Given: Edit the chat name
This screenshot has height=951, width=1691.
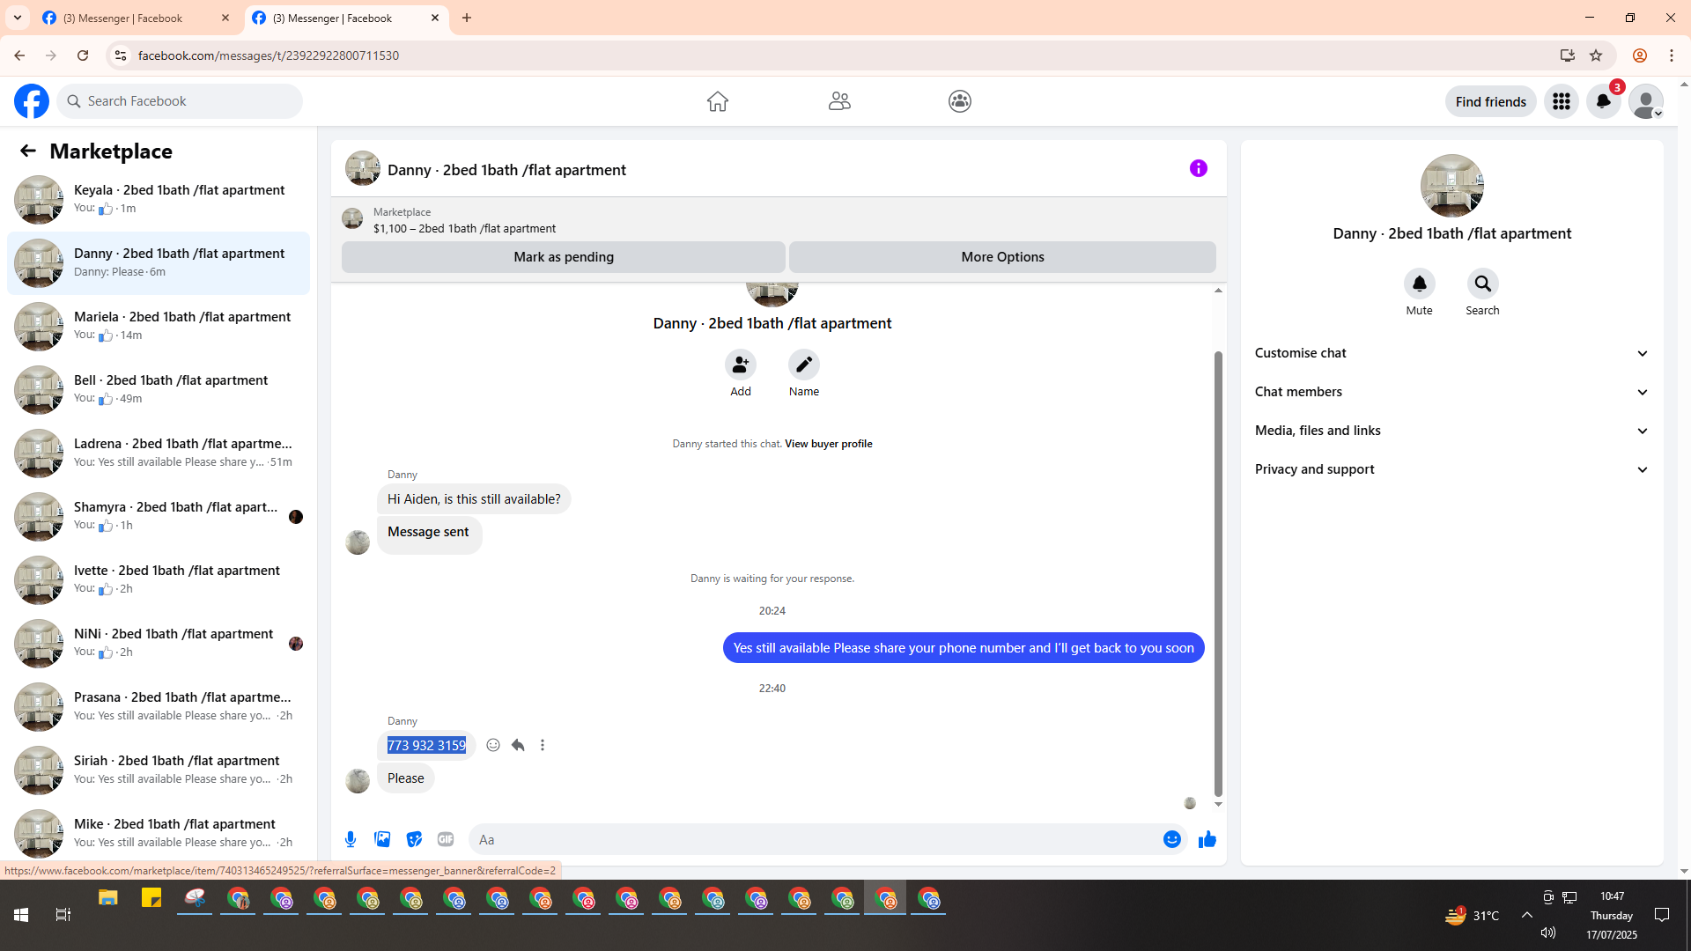Looking at the screenshot, I should (804, 365).
